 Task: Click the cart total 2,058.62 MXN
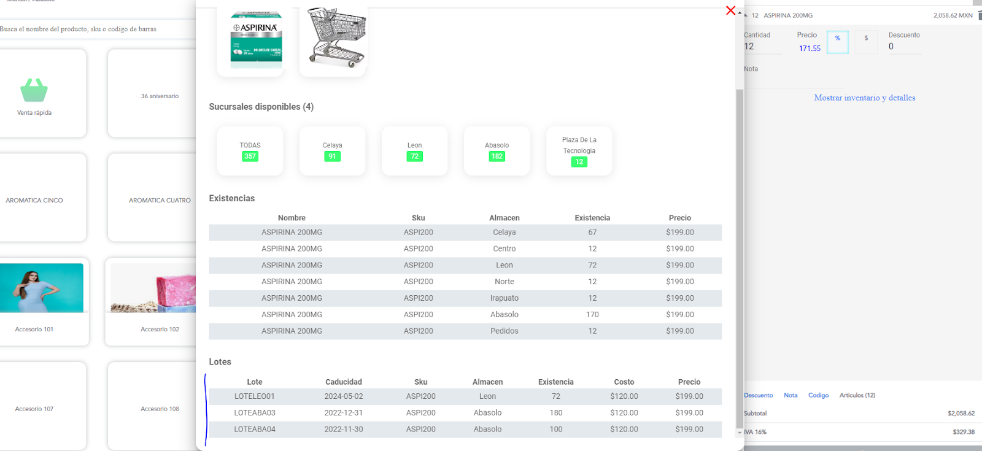tap(953, 15)
